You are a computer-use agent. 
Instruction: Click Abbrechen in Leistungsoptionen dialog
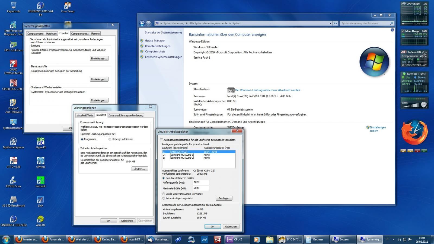coord(127,221)
